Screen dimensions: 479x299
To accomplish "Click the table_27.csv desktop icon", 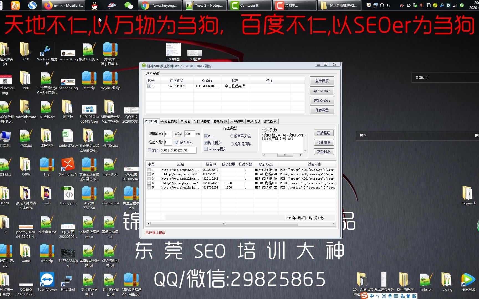I will pos(68,138).
